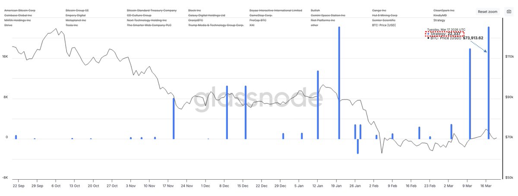Show Riot Platforms Inc series
Screen dimensions: 518x196
[323, 20]
